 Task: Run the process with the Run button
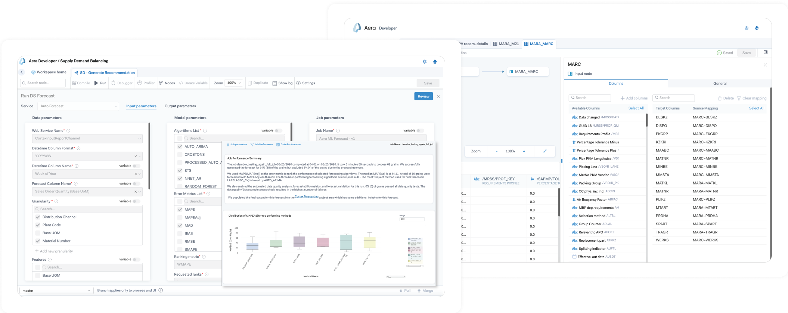[x=100, y=83]
